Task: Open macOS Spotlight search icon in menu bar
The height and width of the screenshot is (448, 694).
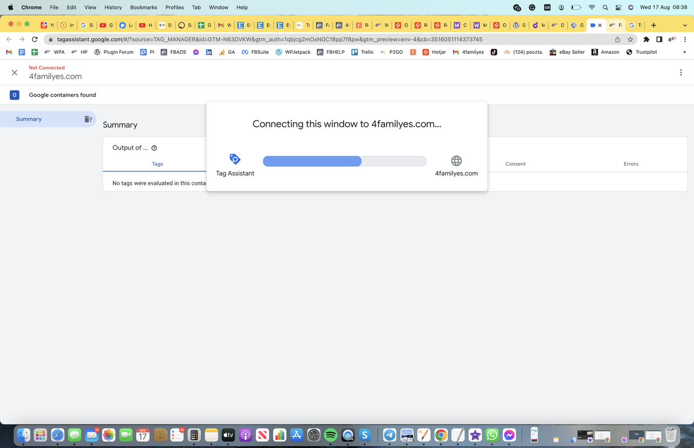Action: (x=605, y=7)
